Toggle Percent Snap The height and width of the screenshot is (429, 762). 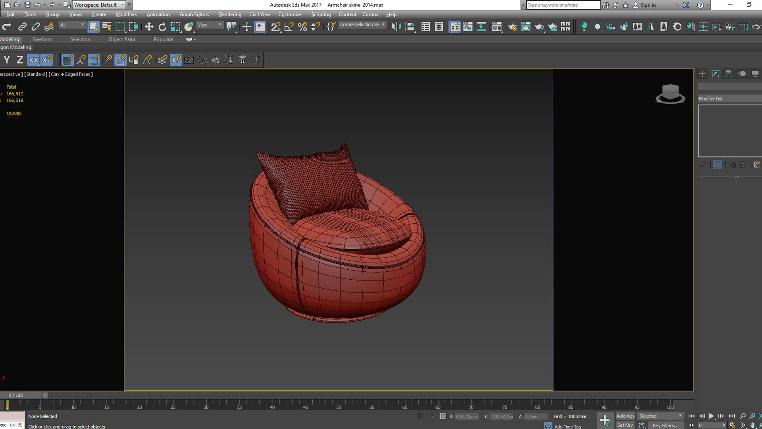coord(302,27)
